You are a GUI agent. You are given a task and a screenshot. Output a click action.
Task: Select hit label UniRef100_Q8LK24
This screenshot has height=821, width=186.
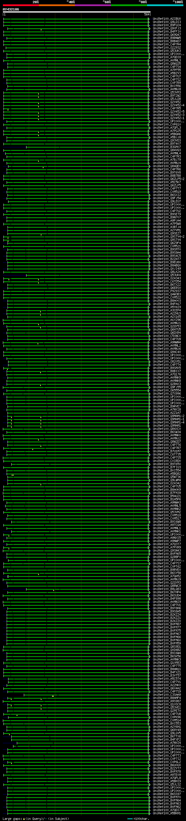coord(167,272)
